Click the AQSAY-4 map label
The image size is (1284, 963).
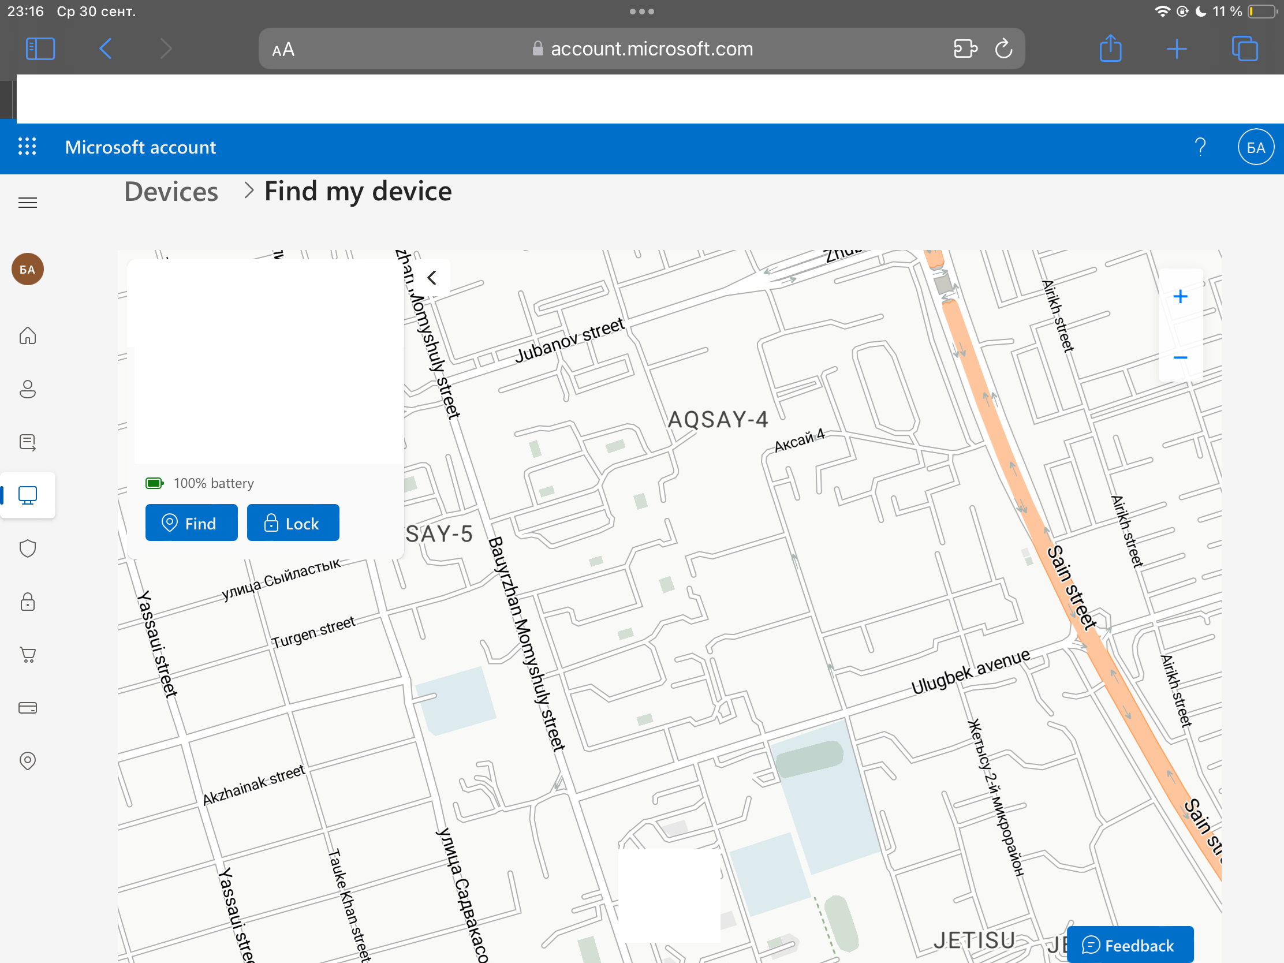pyautogui.click(x=718, y=419)
